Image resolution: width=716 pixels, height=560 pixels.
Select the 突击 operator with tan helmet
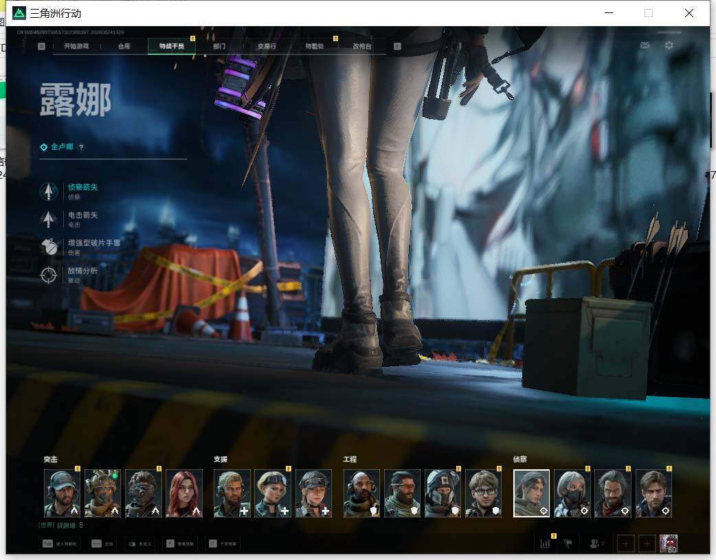click(103, 493)
